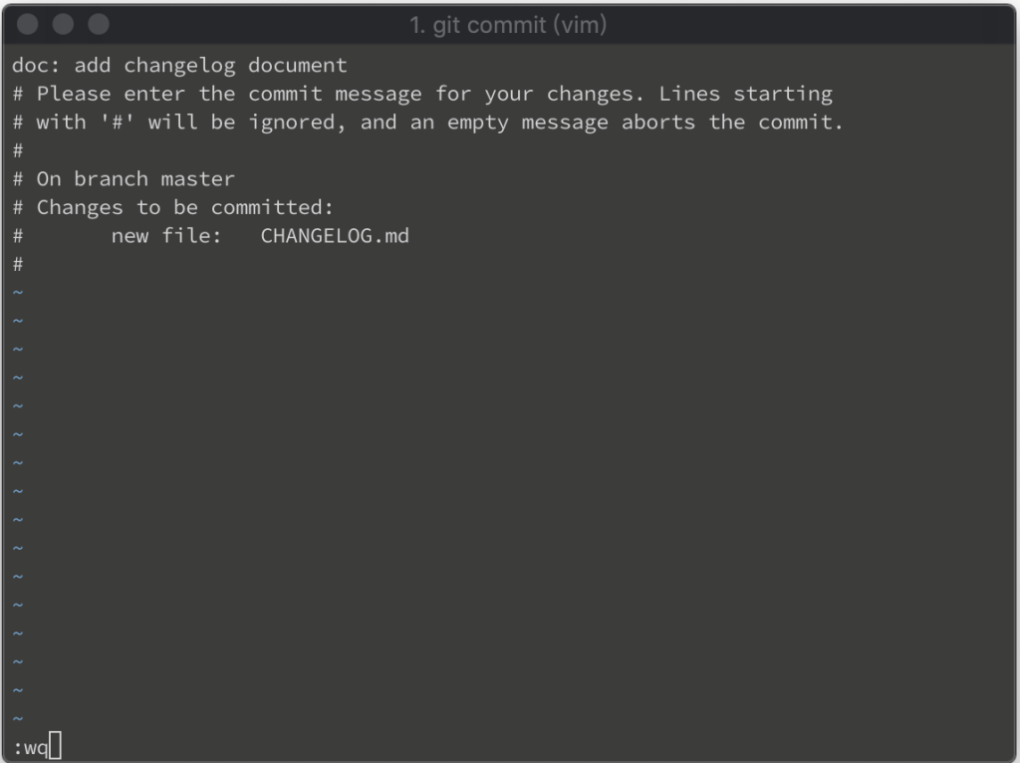Place cursor on 'doc:' commit prefix
This screenshot has width=1020, height=763.
pyautogui.click(x=36, y=65)
